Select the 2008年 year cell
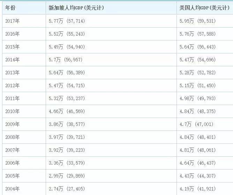Viewport: 233px width, 195px height. pos(13,137)
